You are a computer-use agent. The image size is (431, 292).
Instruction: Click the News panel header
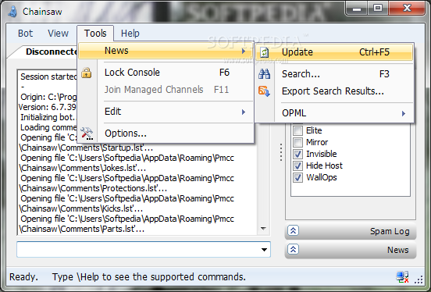(x=351, y=250)
